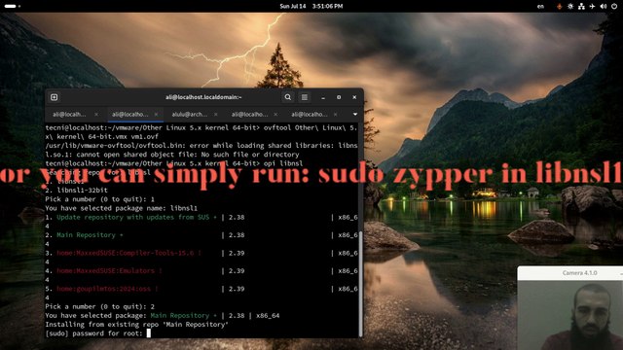Click 'You have selected package name: libnsl1'
The height and width of the screenshot is (350, 623).
point(121,208)
